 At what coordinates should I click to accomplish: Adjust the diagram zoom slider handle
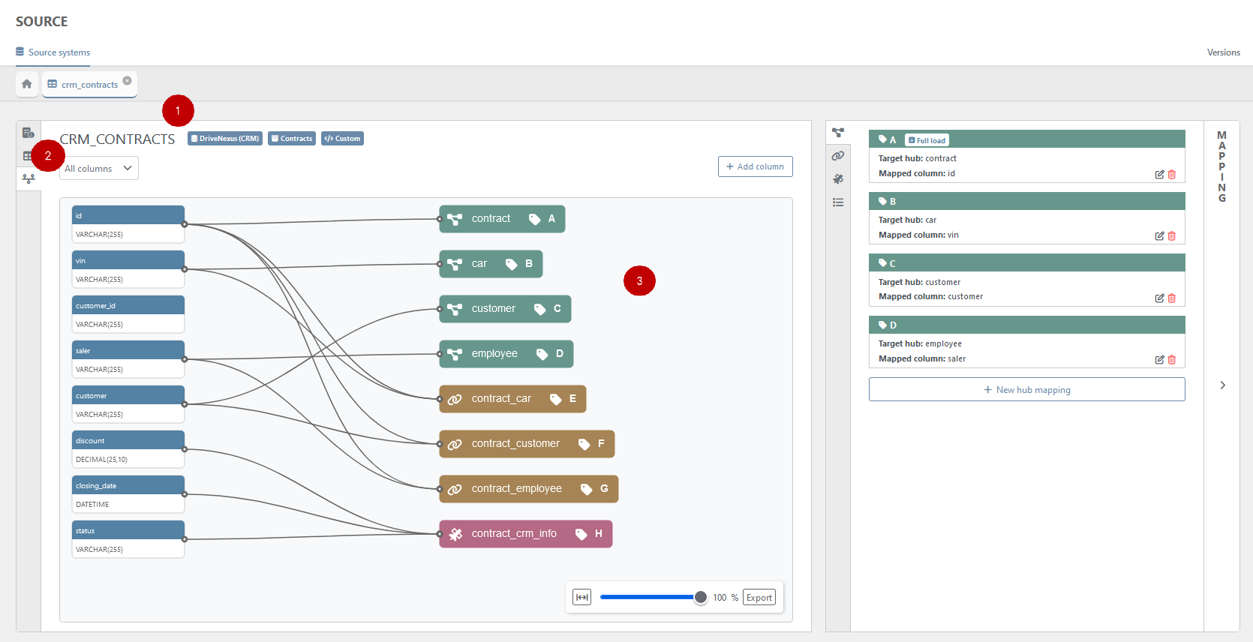tap(700, 597)
